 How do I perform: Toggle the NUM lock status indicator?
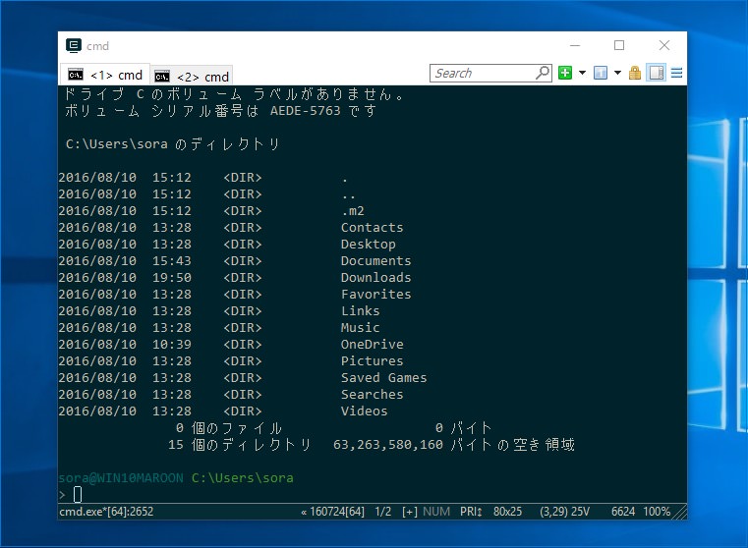pos(436,512)
